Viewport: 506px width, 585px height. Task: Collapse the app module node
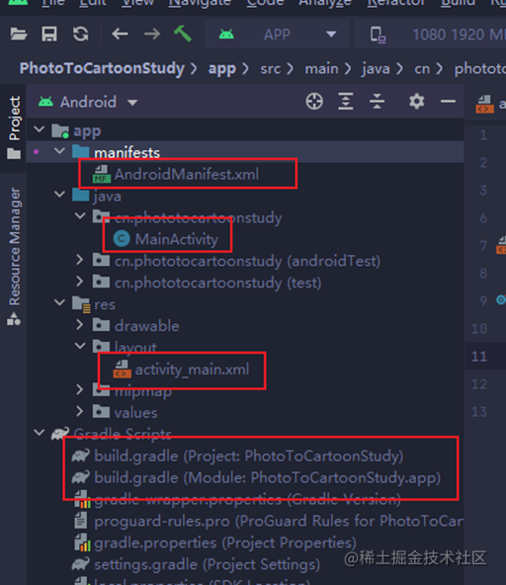pyautogui.click(x=40, y=129)
